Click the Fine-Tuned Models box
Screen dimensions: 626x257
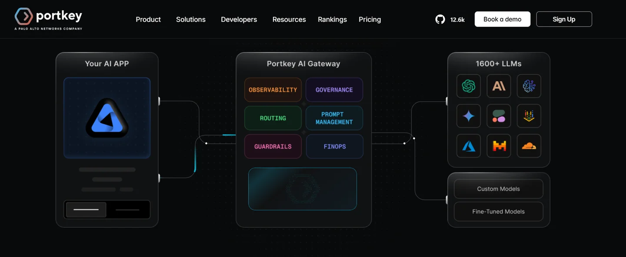[x=499, y=211]
